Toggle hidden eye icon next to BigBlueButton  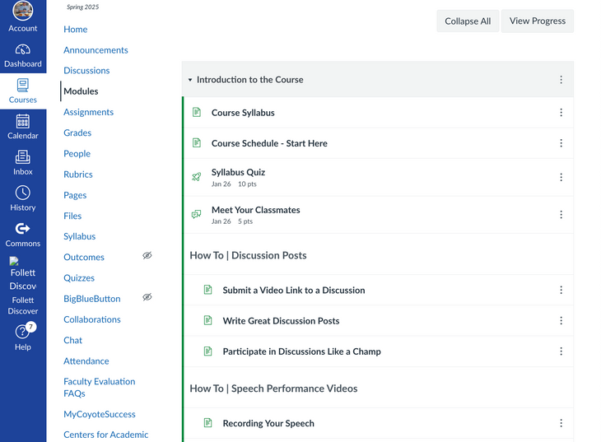(147, 297)
